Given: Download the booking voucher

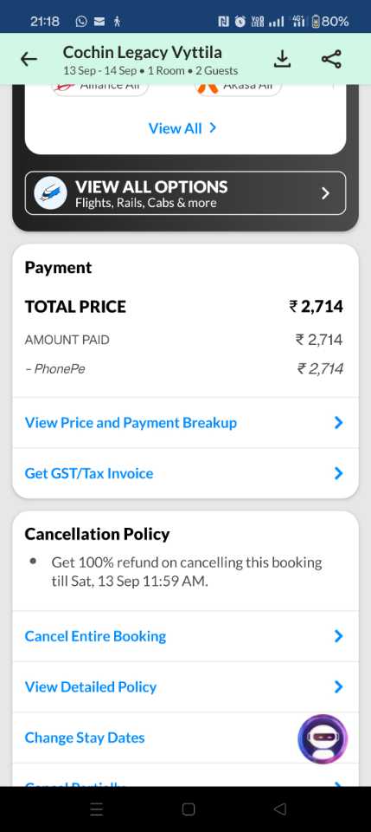Looking at the screenshot, I should 283,59.
